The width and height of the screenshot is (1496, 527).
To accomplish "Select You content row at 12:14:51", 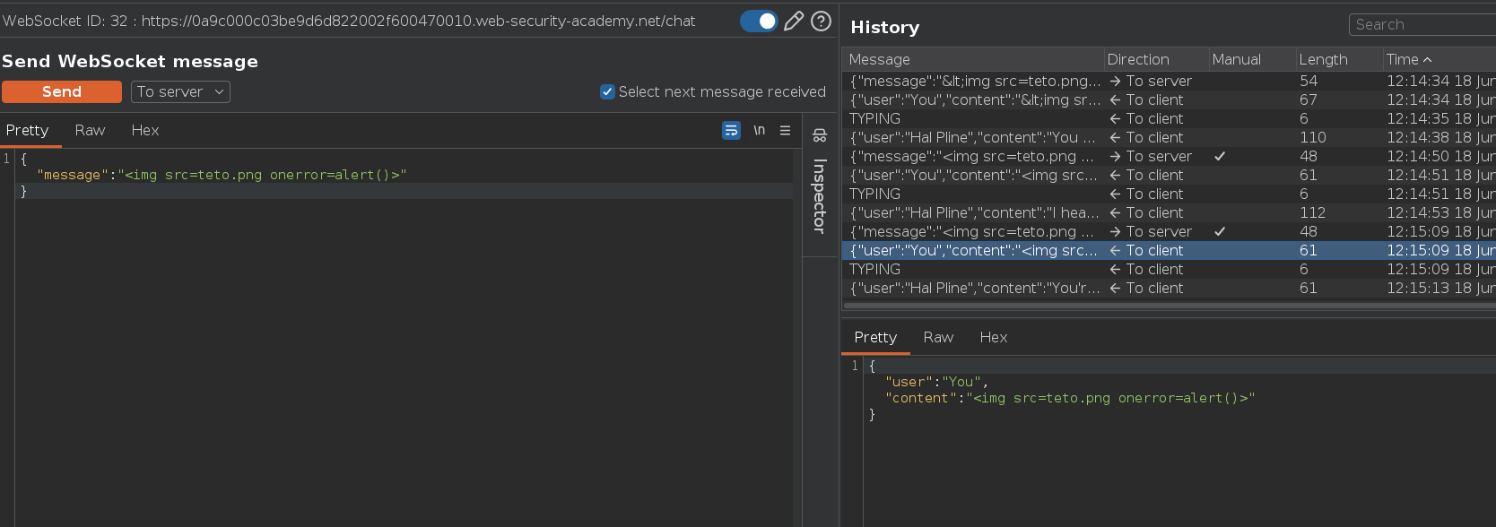I will click(1169, 175).
